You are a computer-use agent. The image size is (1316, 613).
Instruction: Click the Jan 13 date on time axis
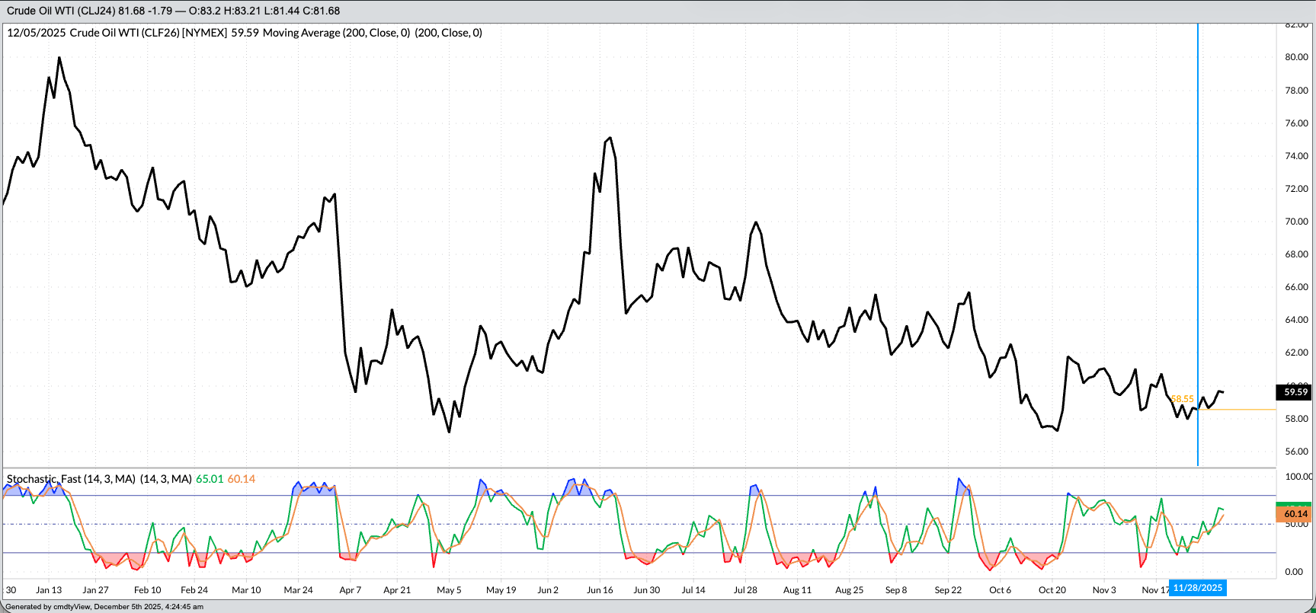(49, 590)
